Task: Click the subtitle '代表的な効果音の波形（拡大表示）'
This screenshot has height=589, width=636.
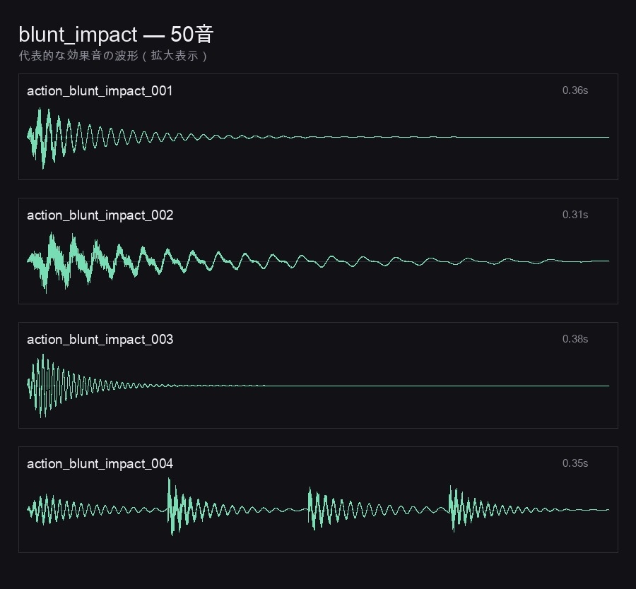Action: click(114, 56)
